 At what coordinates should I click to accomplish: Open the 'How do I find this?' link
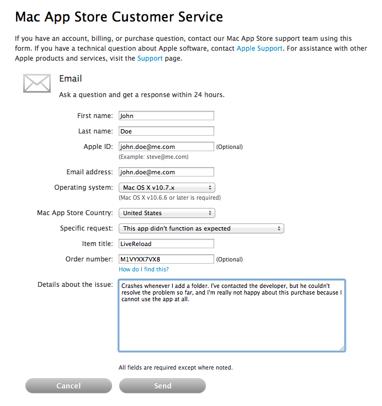[x=144, y=269]
